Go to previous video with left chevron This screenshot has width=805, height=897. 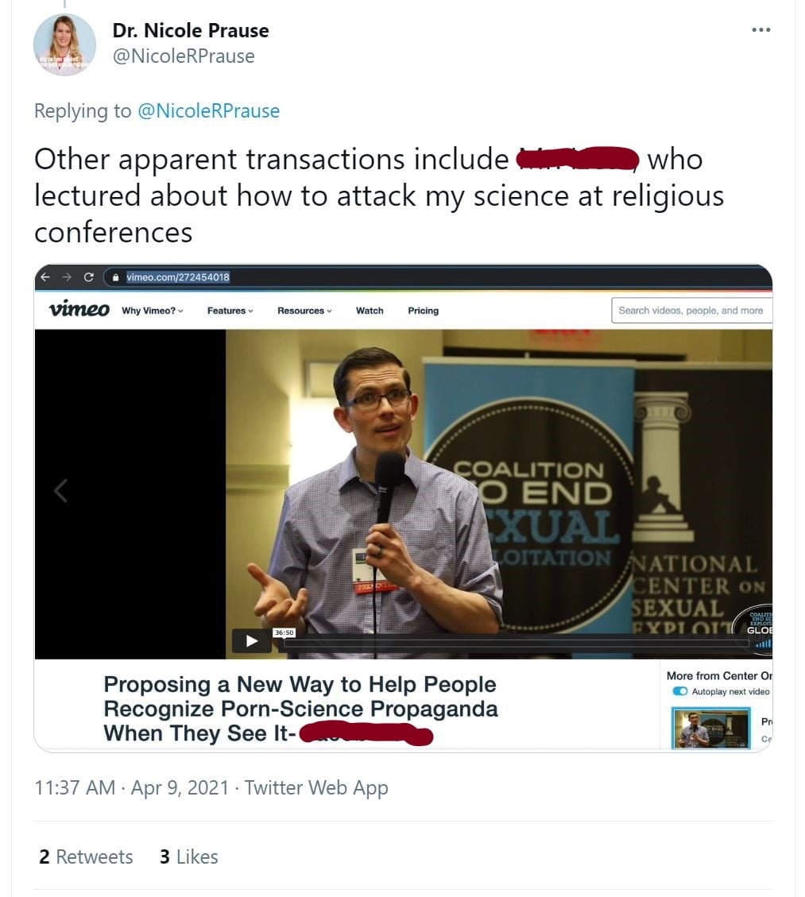tap(60, 490)
